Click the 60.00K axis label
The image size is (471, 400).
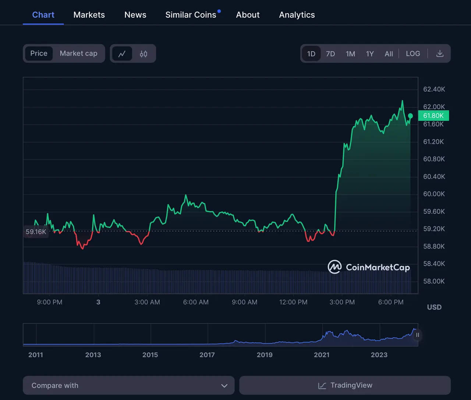(434, 194)
